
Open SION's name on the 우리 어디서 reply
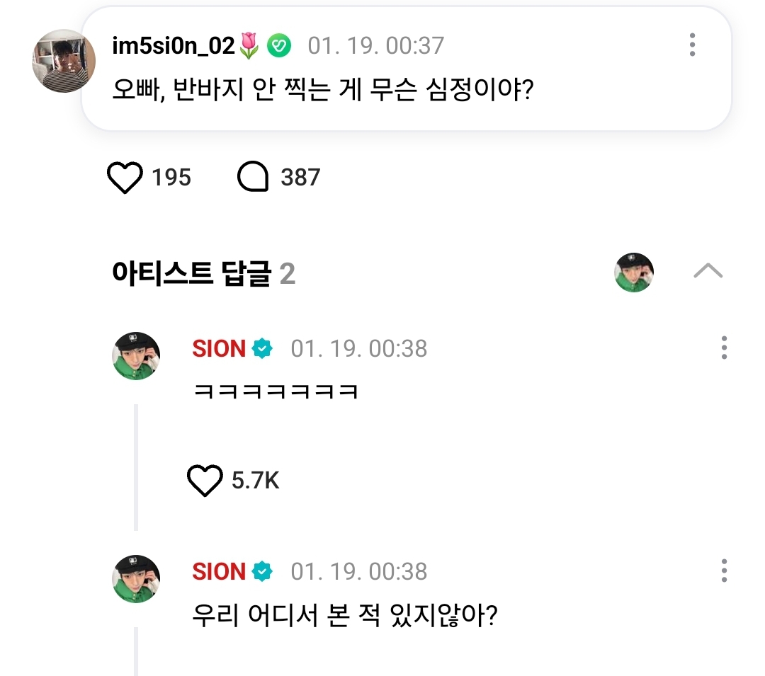click(219, 572)
